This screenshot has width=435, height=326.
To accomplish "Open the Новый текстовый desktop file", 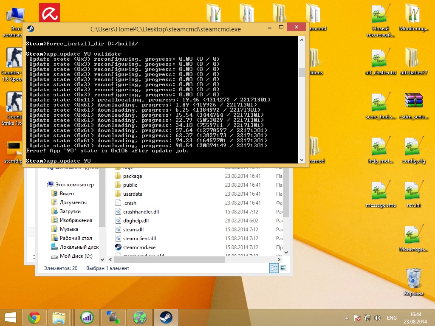I will 380,21.
